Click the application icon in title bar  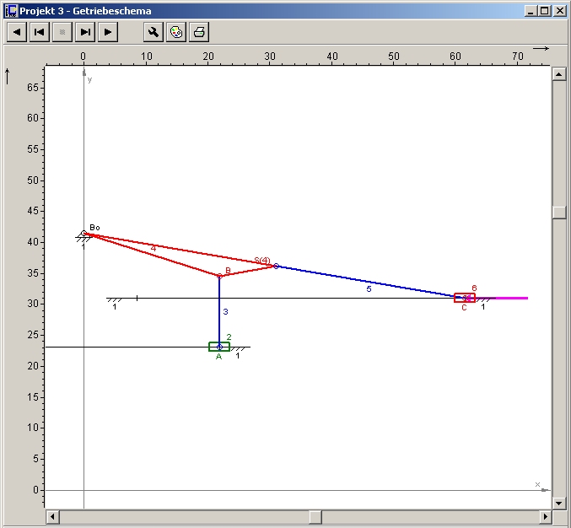coord(11,11)
